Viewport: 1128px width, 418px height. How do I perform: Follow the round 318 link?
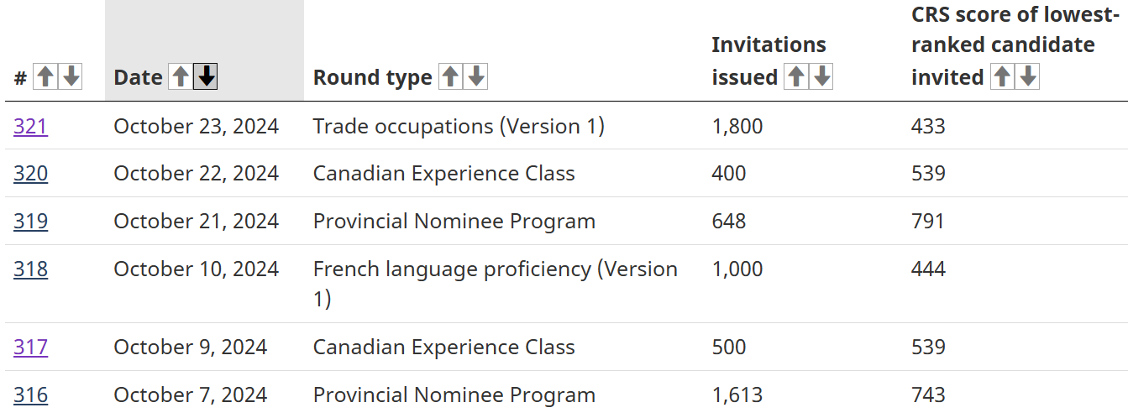coord(30,269)
